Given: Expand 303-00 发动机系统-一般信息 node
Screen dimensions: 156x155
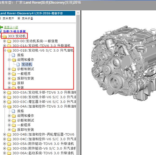Looking at the screenshot, I should (4, 41).
